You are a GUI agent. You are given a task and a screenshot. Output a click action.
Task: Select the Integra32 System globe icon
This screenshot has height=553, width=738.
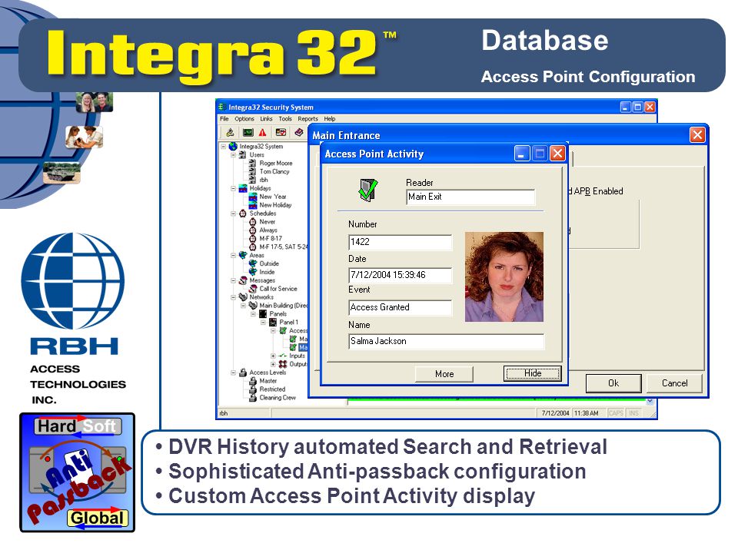tap(233, 146)
